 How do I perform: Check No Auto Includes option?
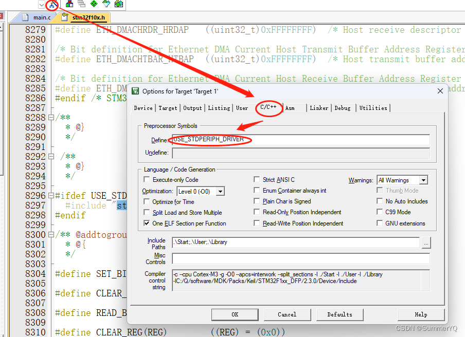[x=380, y=201]
